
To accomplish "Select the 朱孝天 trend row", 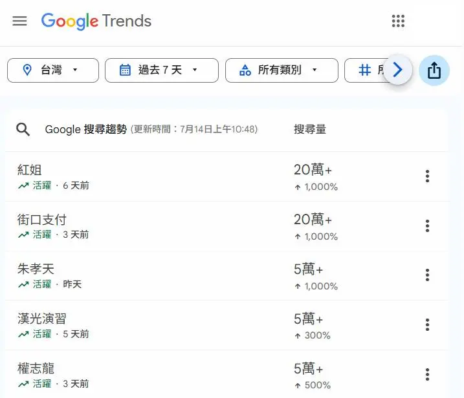I will [x=36, y=269].
